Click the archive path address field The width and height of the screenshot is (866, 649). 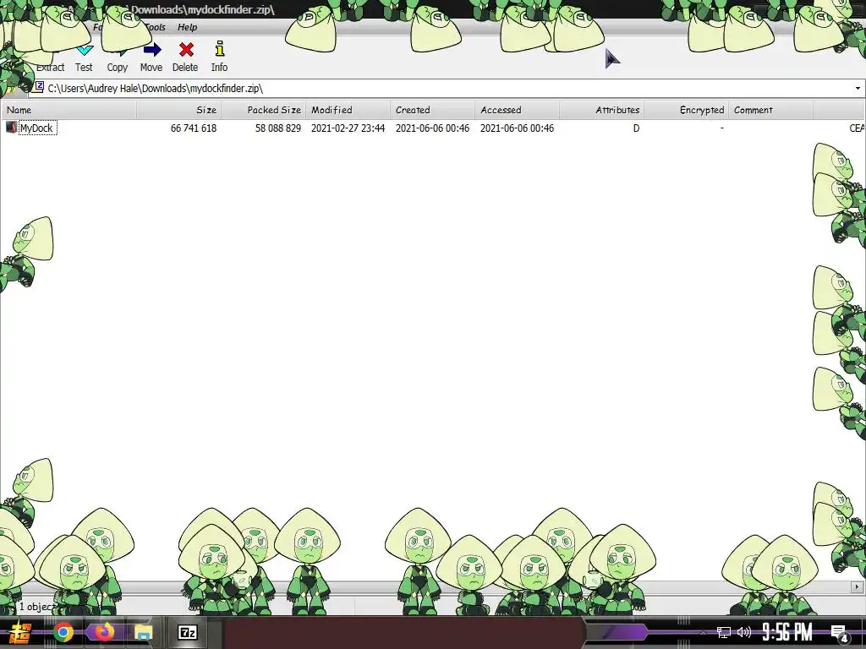click(441, 88)
